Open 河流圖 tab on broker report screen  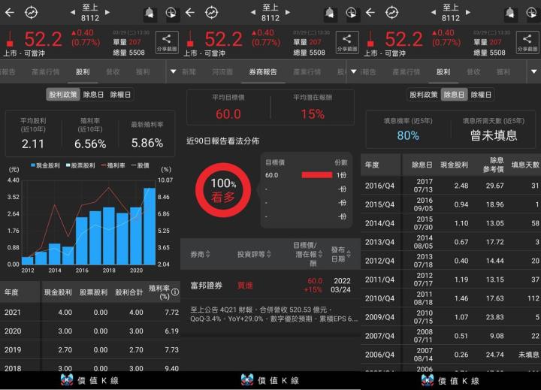(222, 72)
